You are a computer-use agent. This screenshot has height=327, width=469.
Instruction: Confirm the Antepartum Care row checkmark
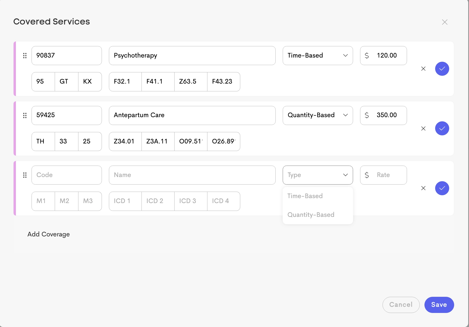[x=442, y=128]
